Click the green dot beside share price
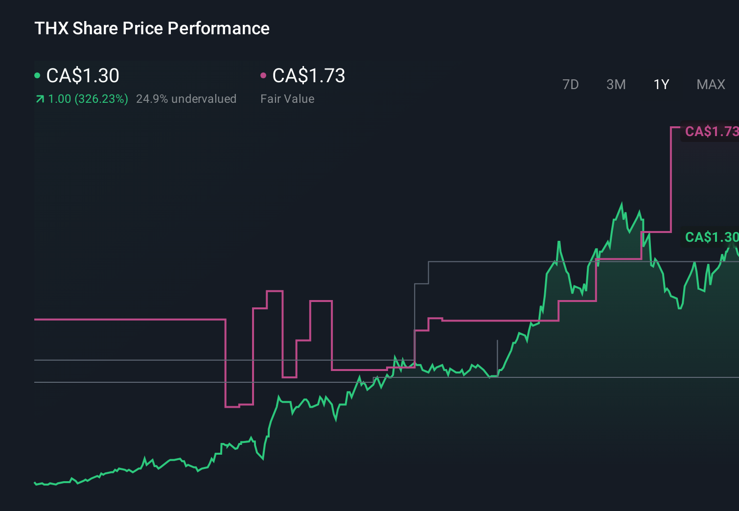The height and width of the screenshot is (511, 739). pyautogui.click(x=37, y=75)
